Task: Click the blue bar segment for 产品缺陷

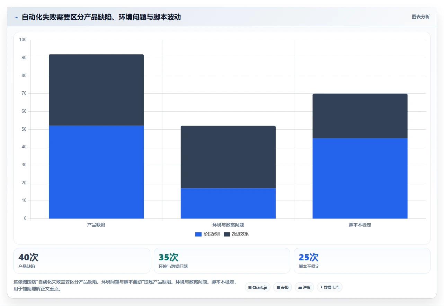Action: 96,172
